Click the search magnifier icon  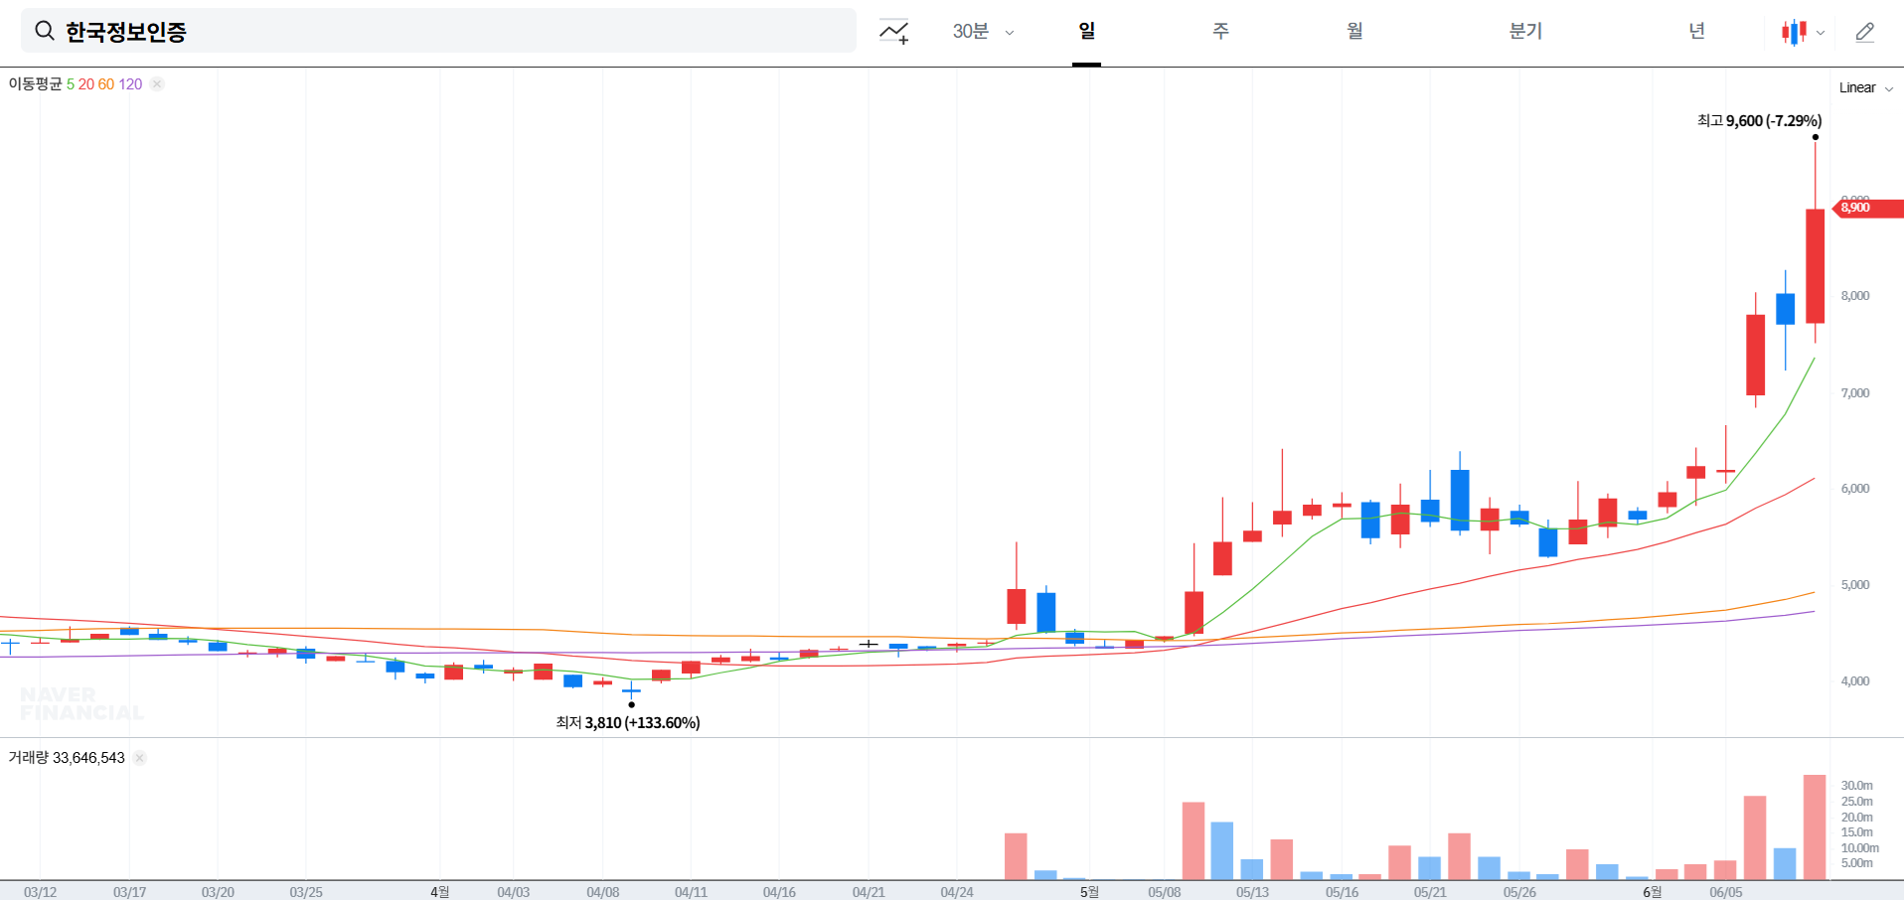[x=45, y=31]
